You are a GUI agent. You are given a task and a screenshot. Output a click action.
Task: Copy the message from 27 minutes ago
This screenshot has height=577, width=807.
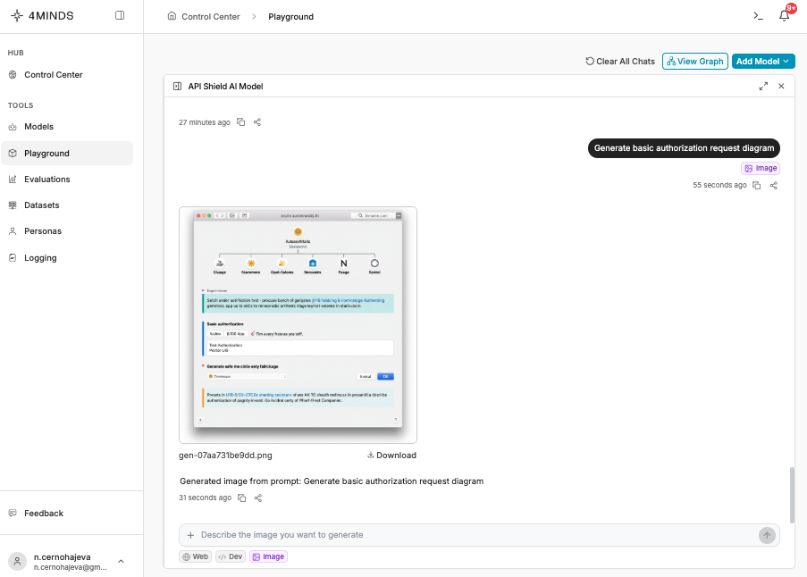pos(241,121)
